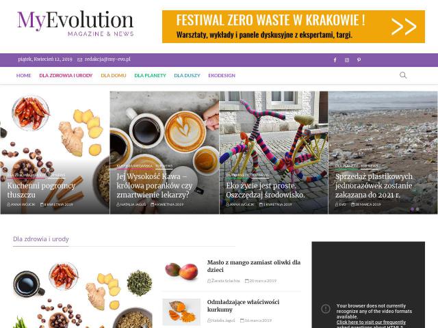Open Dla zdrowia i urody menu
Screen dimensions: 438x328
click(66, 75)
